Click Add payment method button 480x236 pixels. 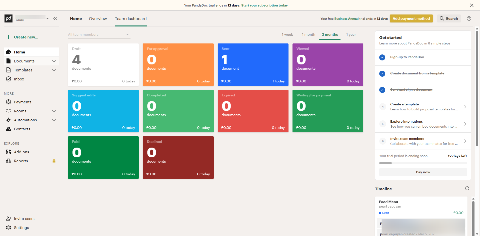(411, 18)
